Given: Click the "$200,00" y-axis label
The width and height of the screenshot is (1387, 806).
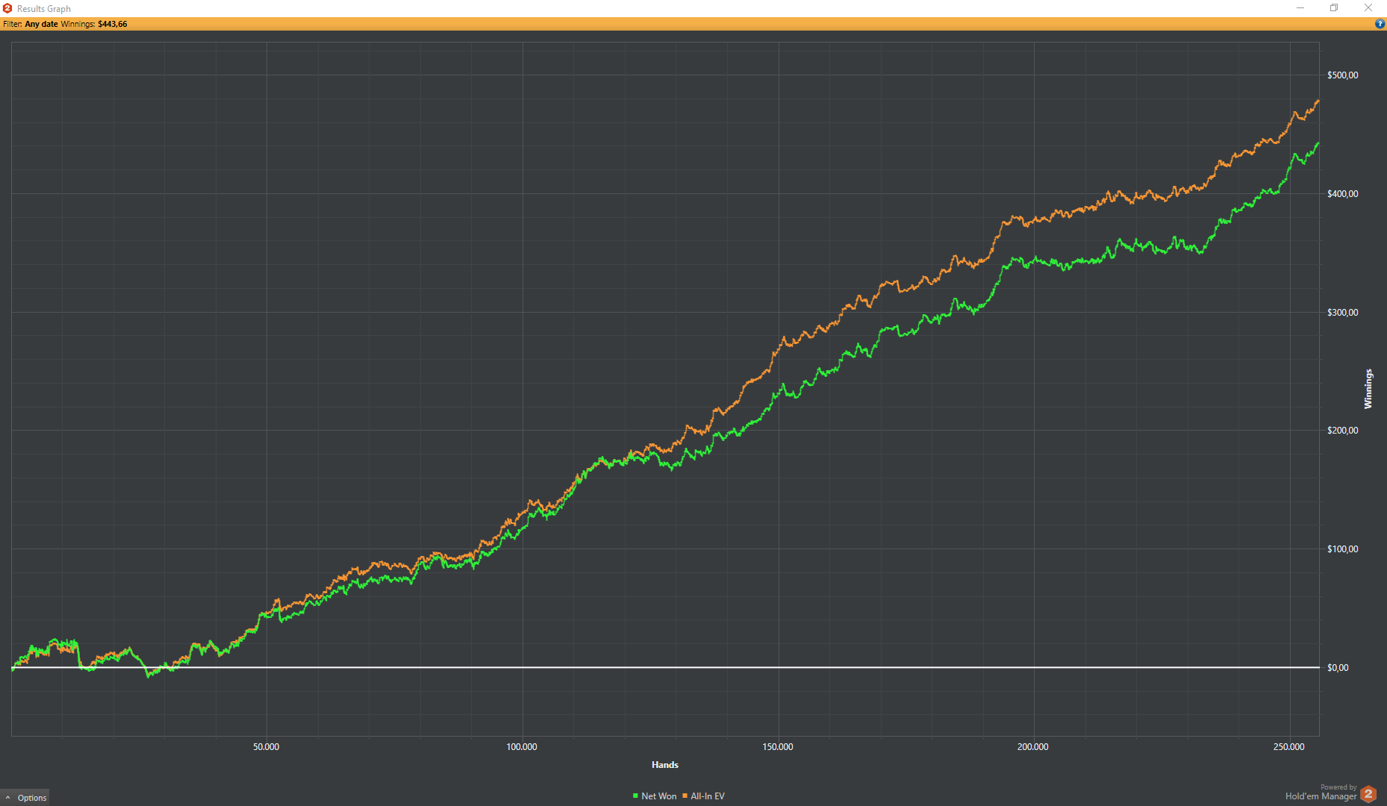Looking at the screenshot, I should click(1343, 431).
